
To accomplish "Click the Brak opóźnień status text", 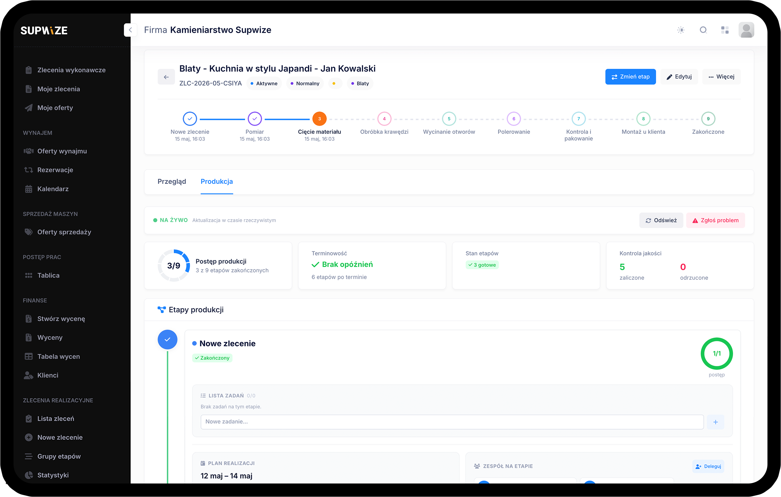I will pos(347,265).
